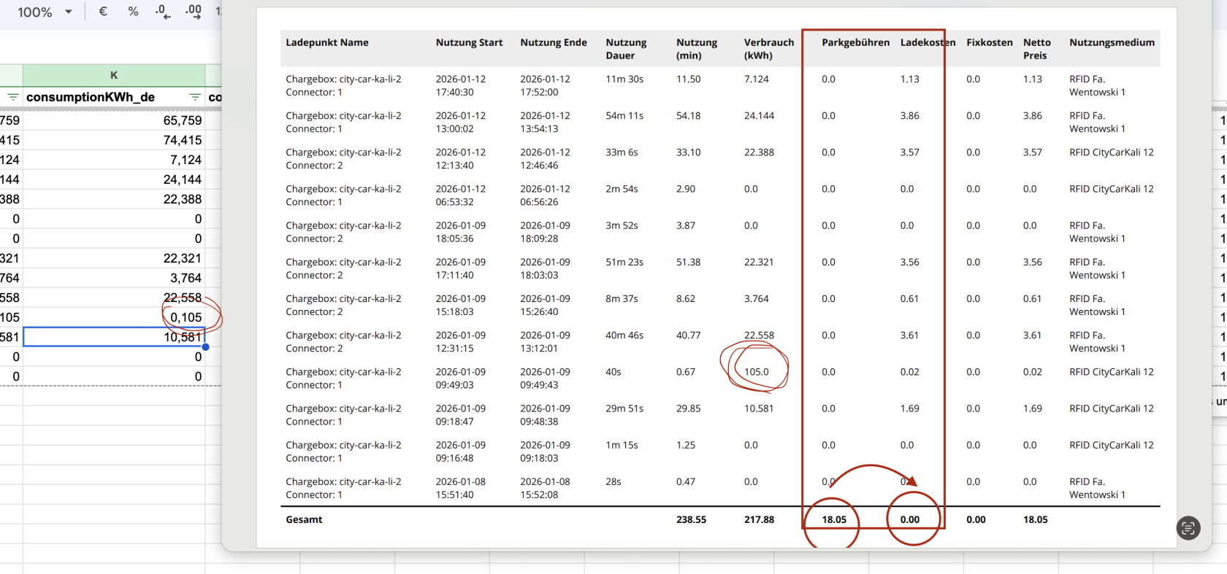Click consumption value 105.0 in the preview table

click(756, 371)
